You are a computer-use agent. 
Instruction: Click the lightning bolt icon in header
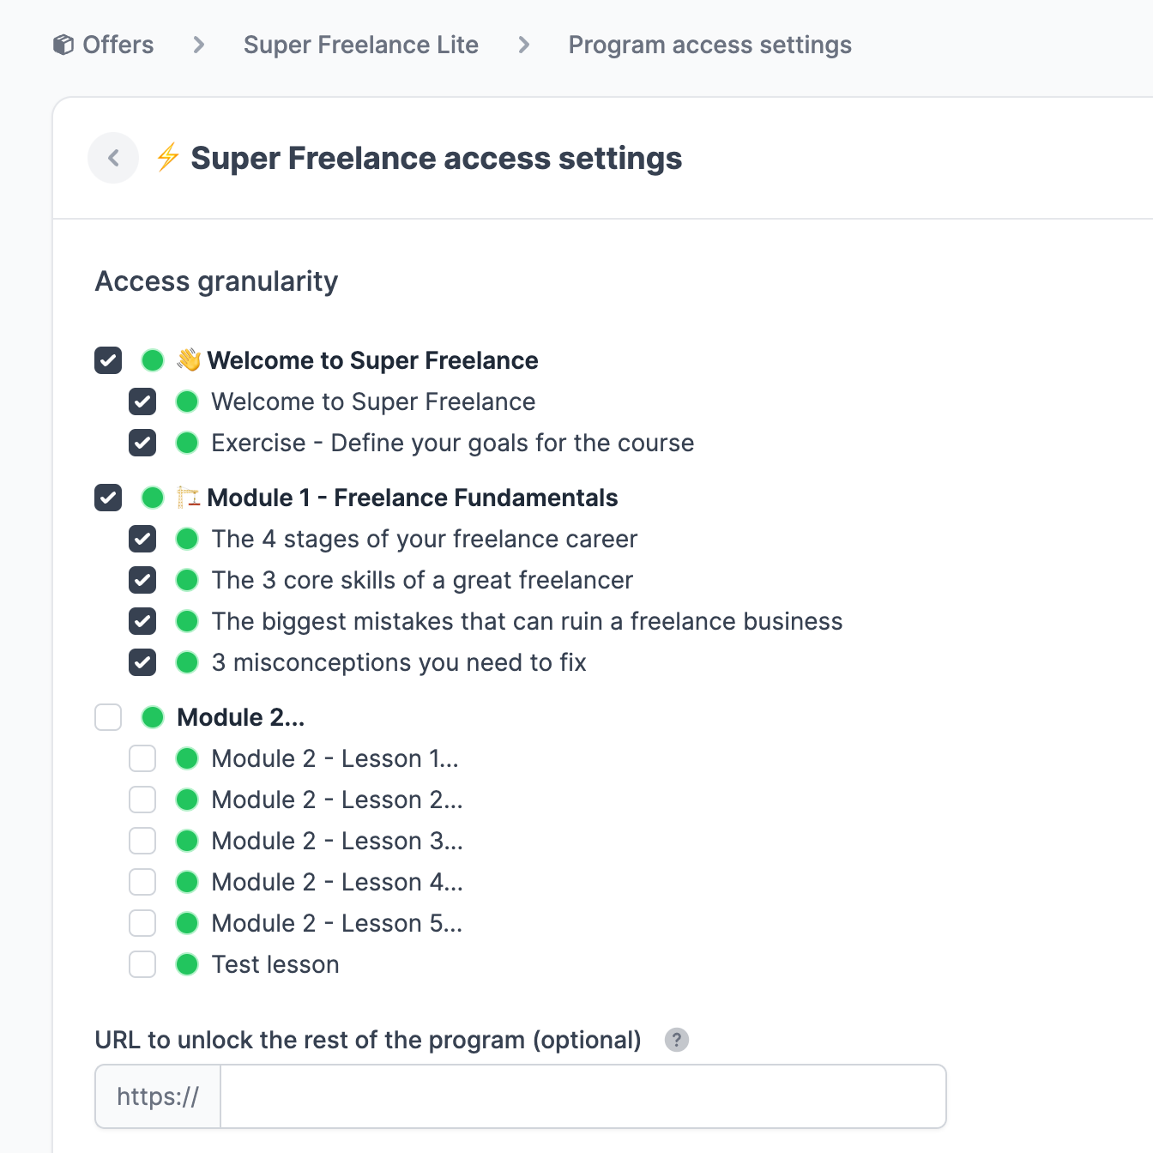pos(168,157)
